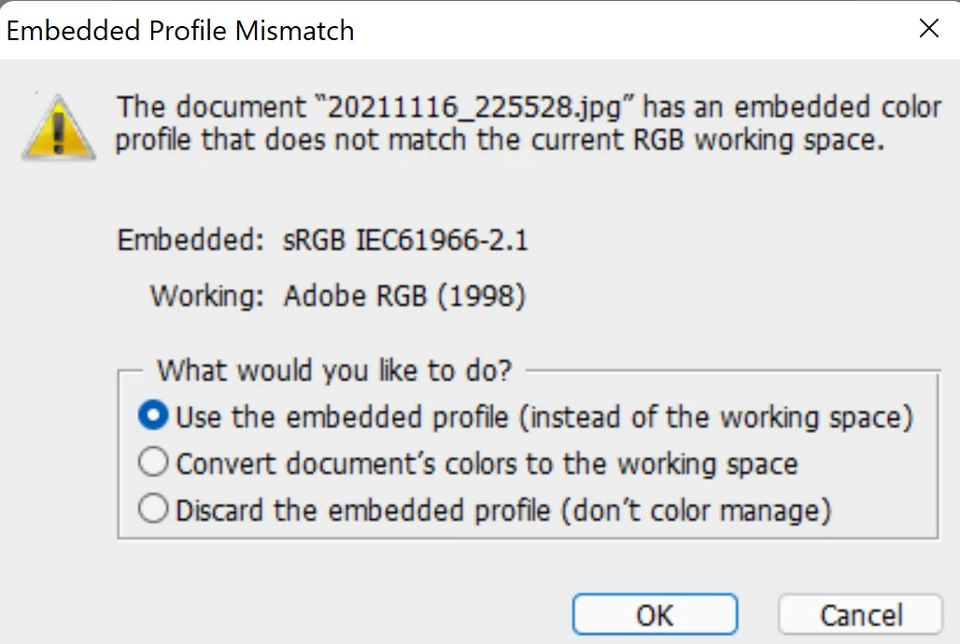Click the "Embedded:" field label
Screen dimensions: 960x644
[x=191, y=240]
